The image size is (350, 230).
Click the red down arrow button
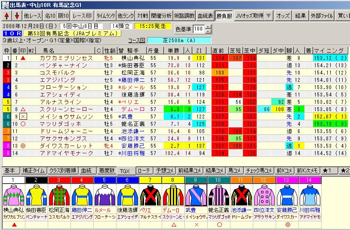click(x=17, y=16)
